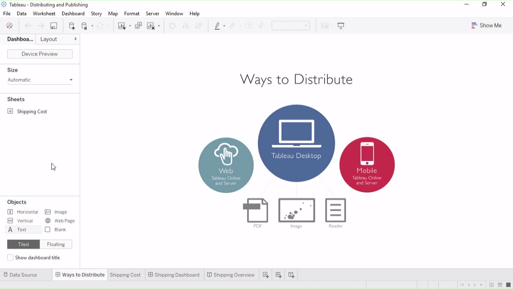The width and height of the screenshot is (513, 289).
Task: Click the Save workbook icon
Action: click(x=53, y=26)
